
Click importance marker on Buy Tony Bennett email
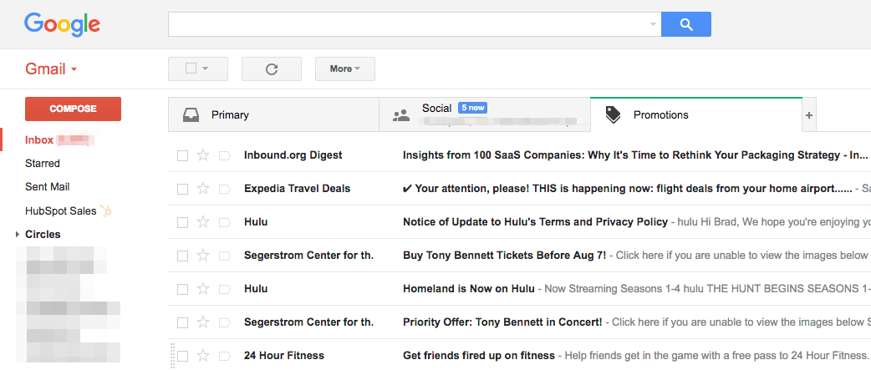click(224, 256)
